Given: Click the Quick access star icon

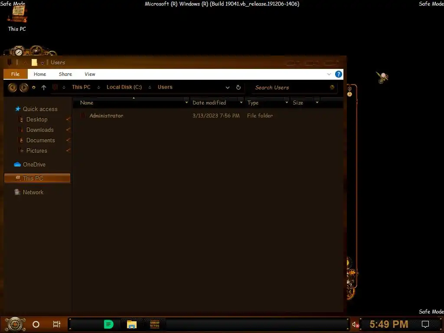Looking at the screenshot, I should click(x=18, y=109).
